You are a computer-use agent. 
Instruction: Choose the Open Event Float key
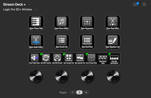(x=87, y=42)
